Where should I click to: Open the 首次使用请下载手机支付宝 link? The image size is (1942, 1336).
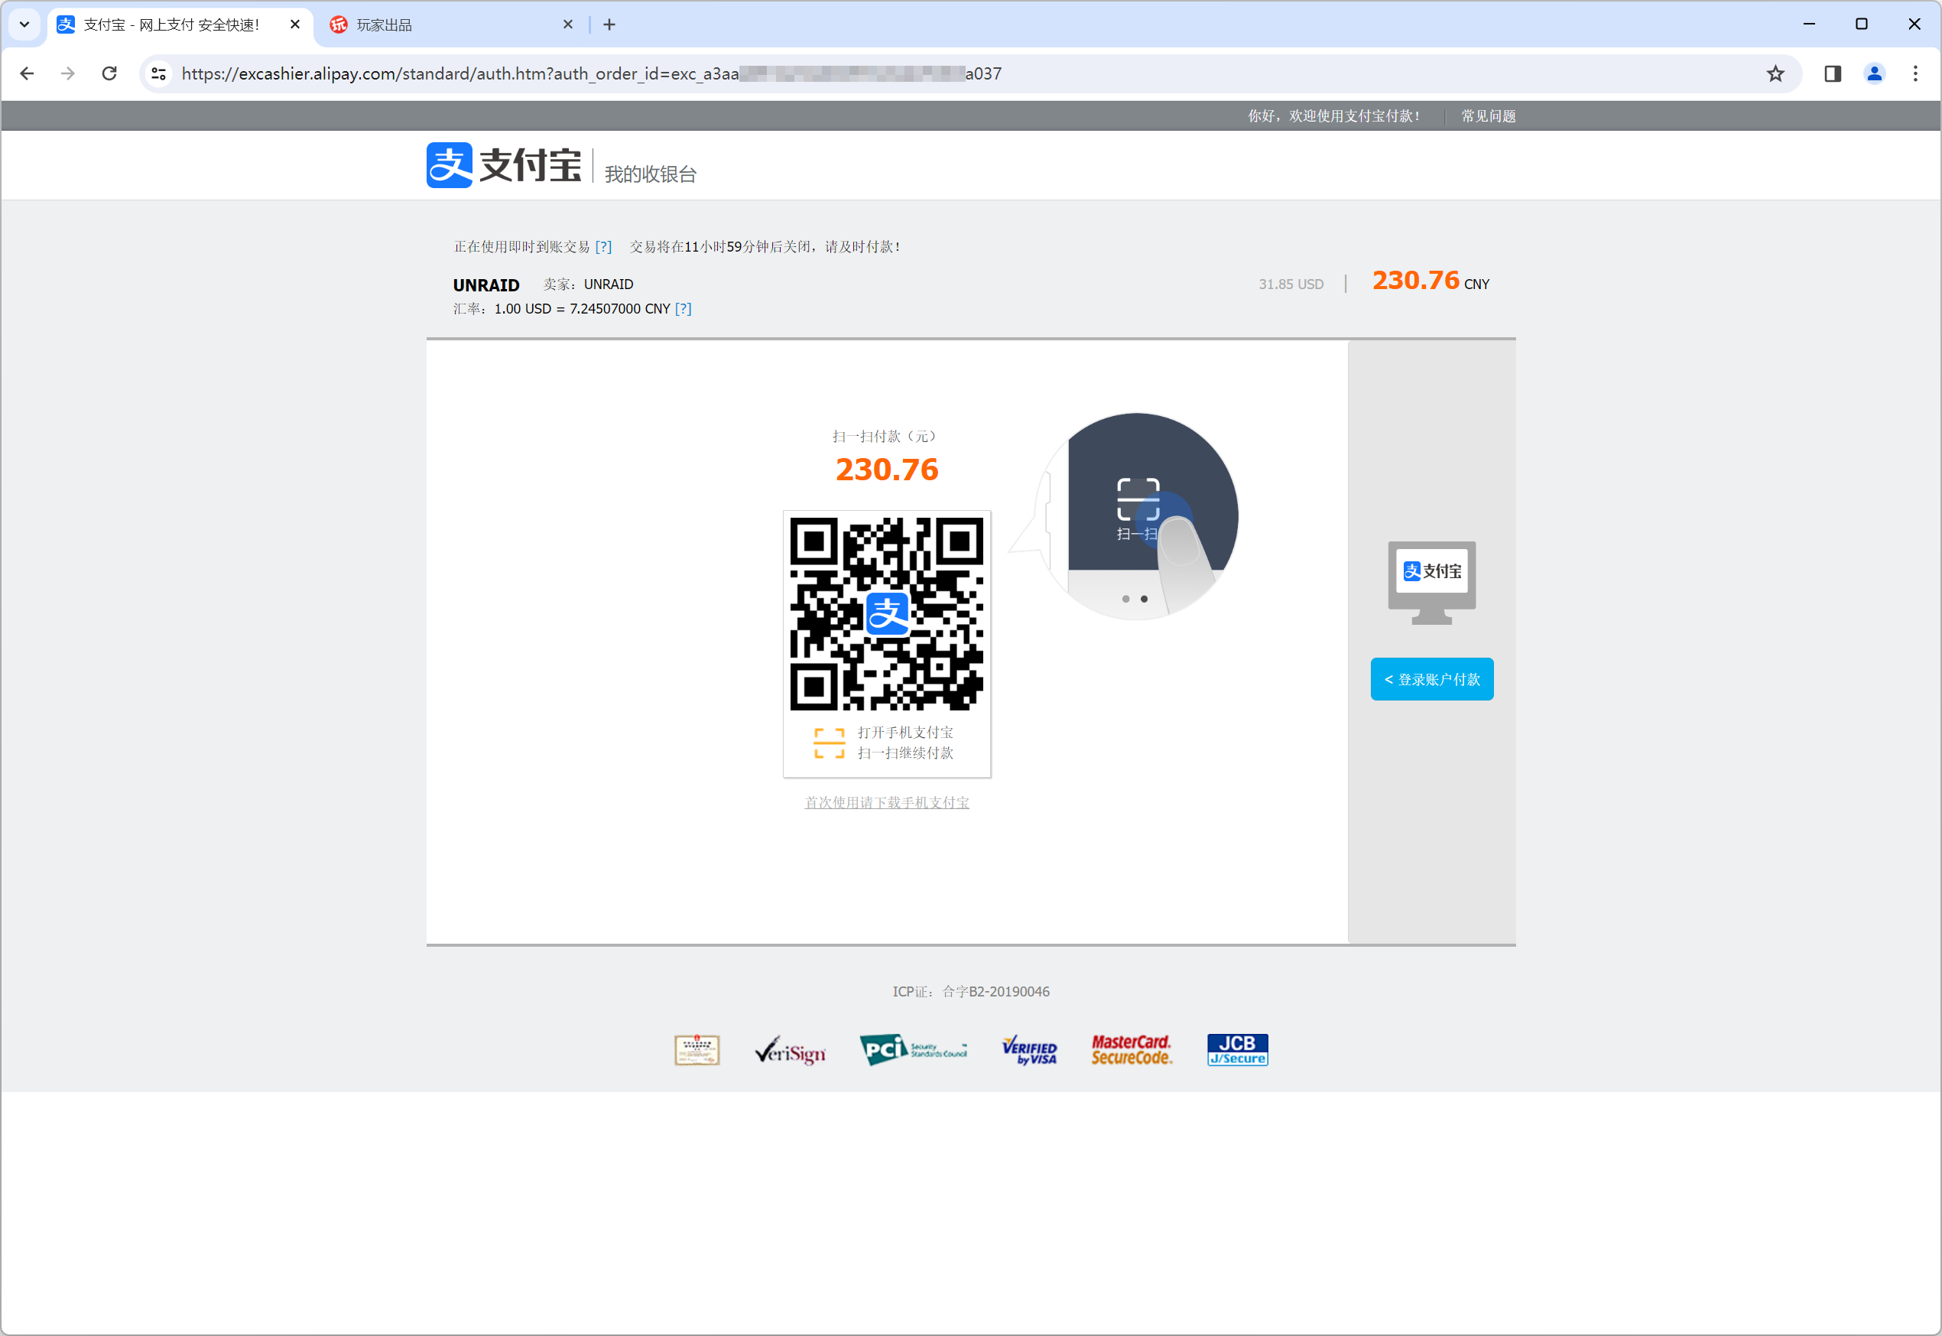887,802
